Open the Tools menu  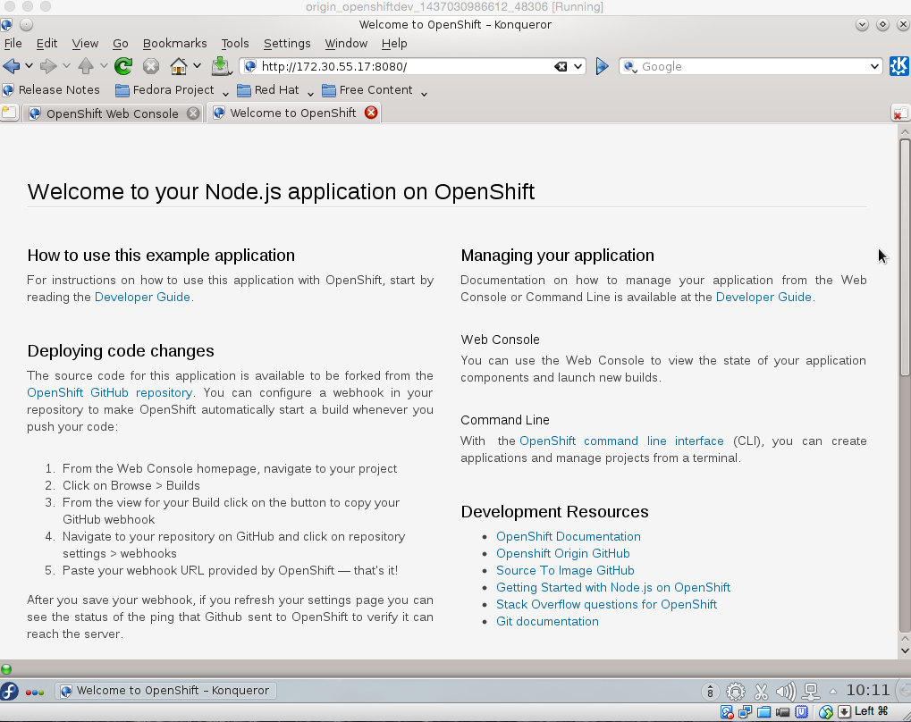(x=235, y=44)
